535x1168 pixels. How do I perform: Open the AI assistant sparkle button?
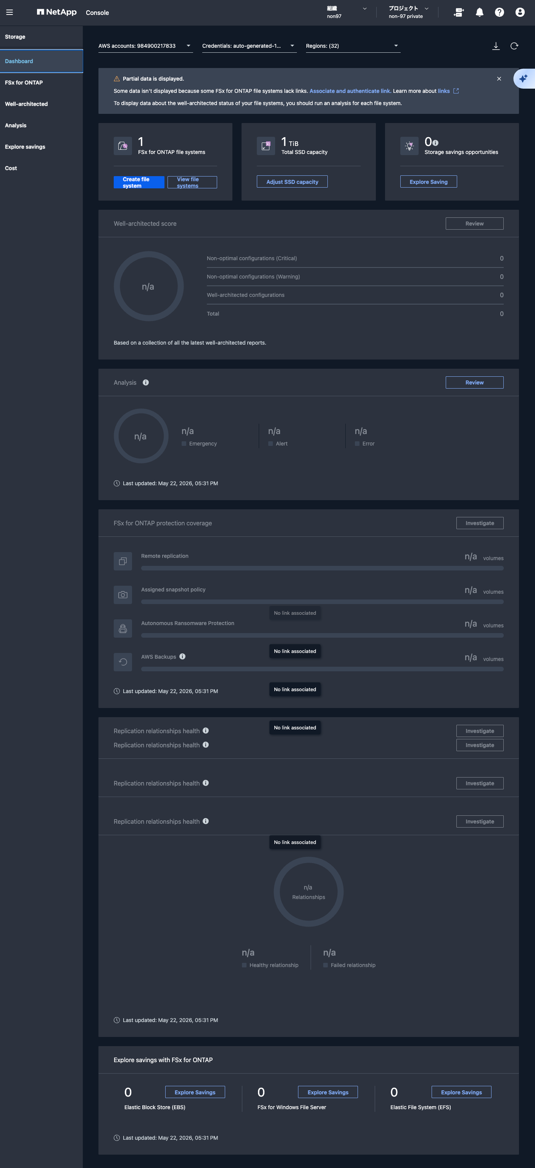(524, 78)
